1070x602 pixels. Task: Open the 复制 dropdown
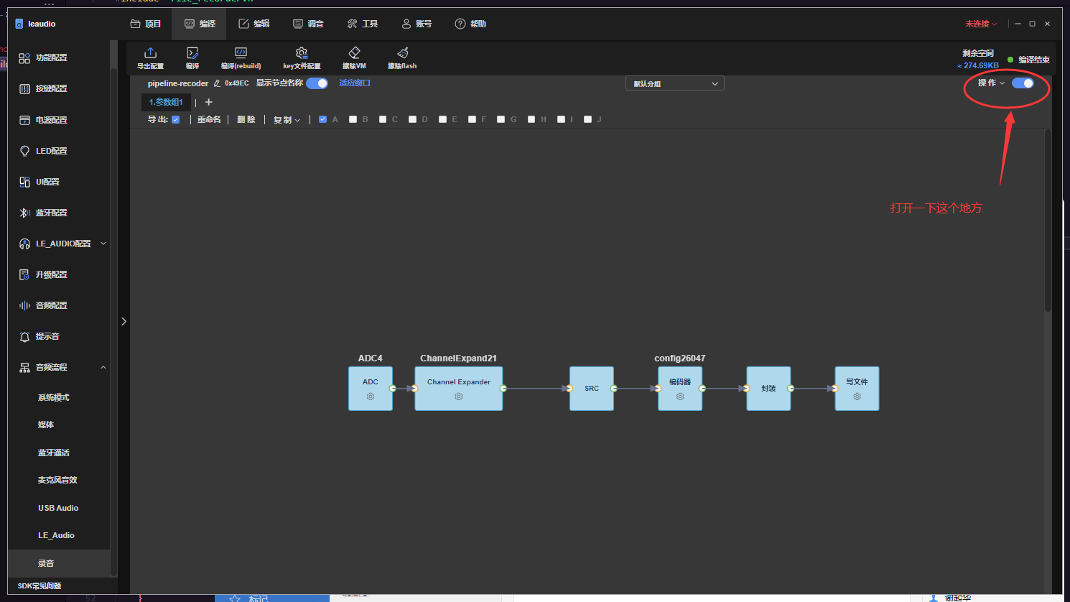click(x=287, y=120)
